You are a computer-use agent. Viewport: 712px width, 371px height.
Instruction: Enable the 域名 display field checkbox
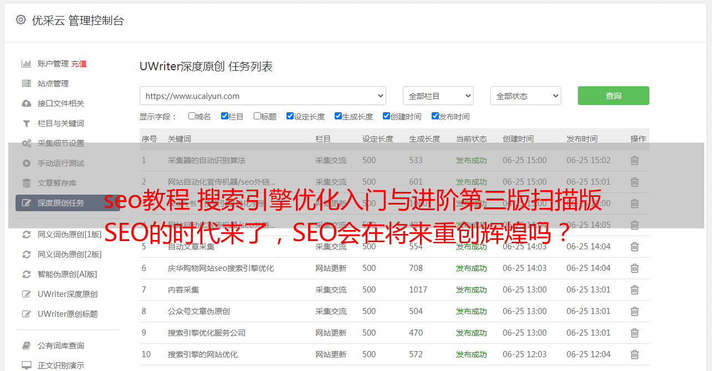(x=192, y=116)
